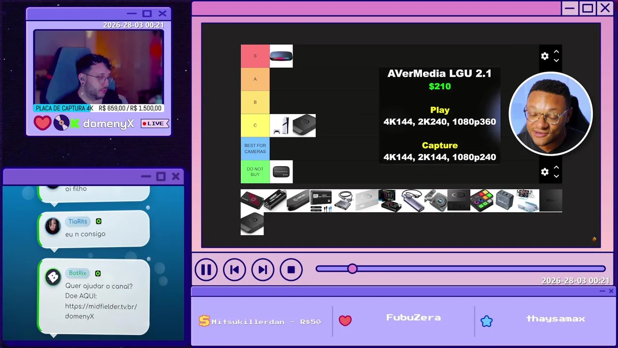
Task: Open TioRits username in chat
Action: click(x=78, y=221)
